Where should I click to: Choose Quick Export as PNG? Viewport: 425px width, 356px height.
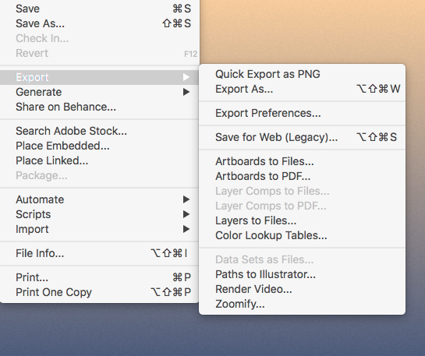[x=303, y=74]
